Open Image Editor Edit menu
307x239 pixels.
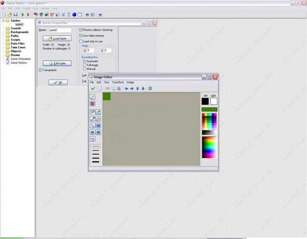click(x=99, y=82)
